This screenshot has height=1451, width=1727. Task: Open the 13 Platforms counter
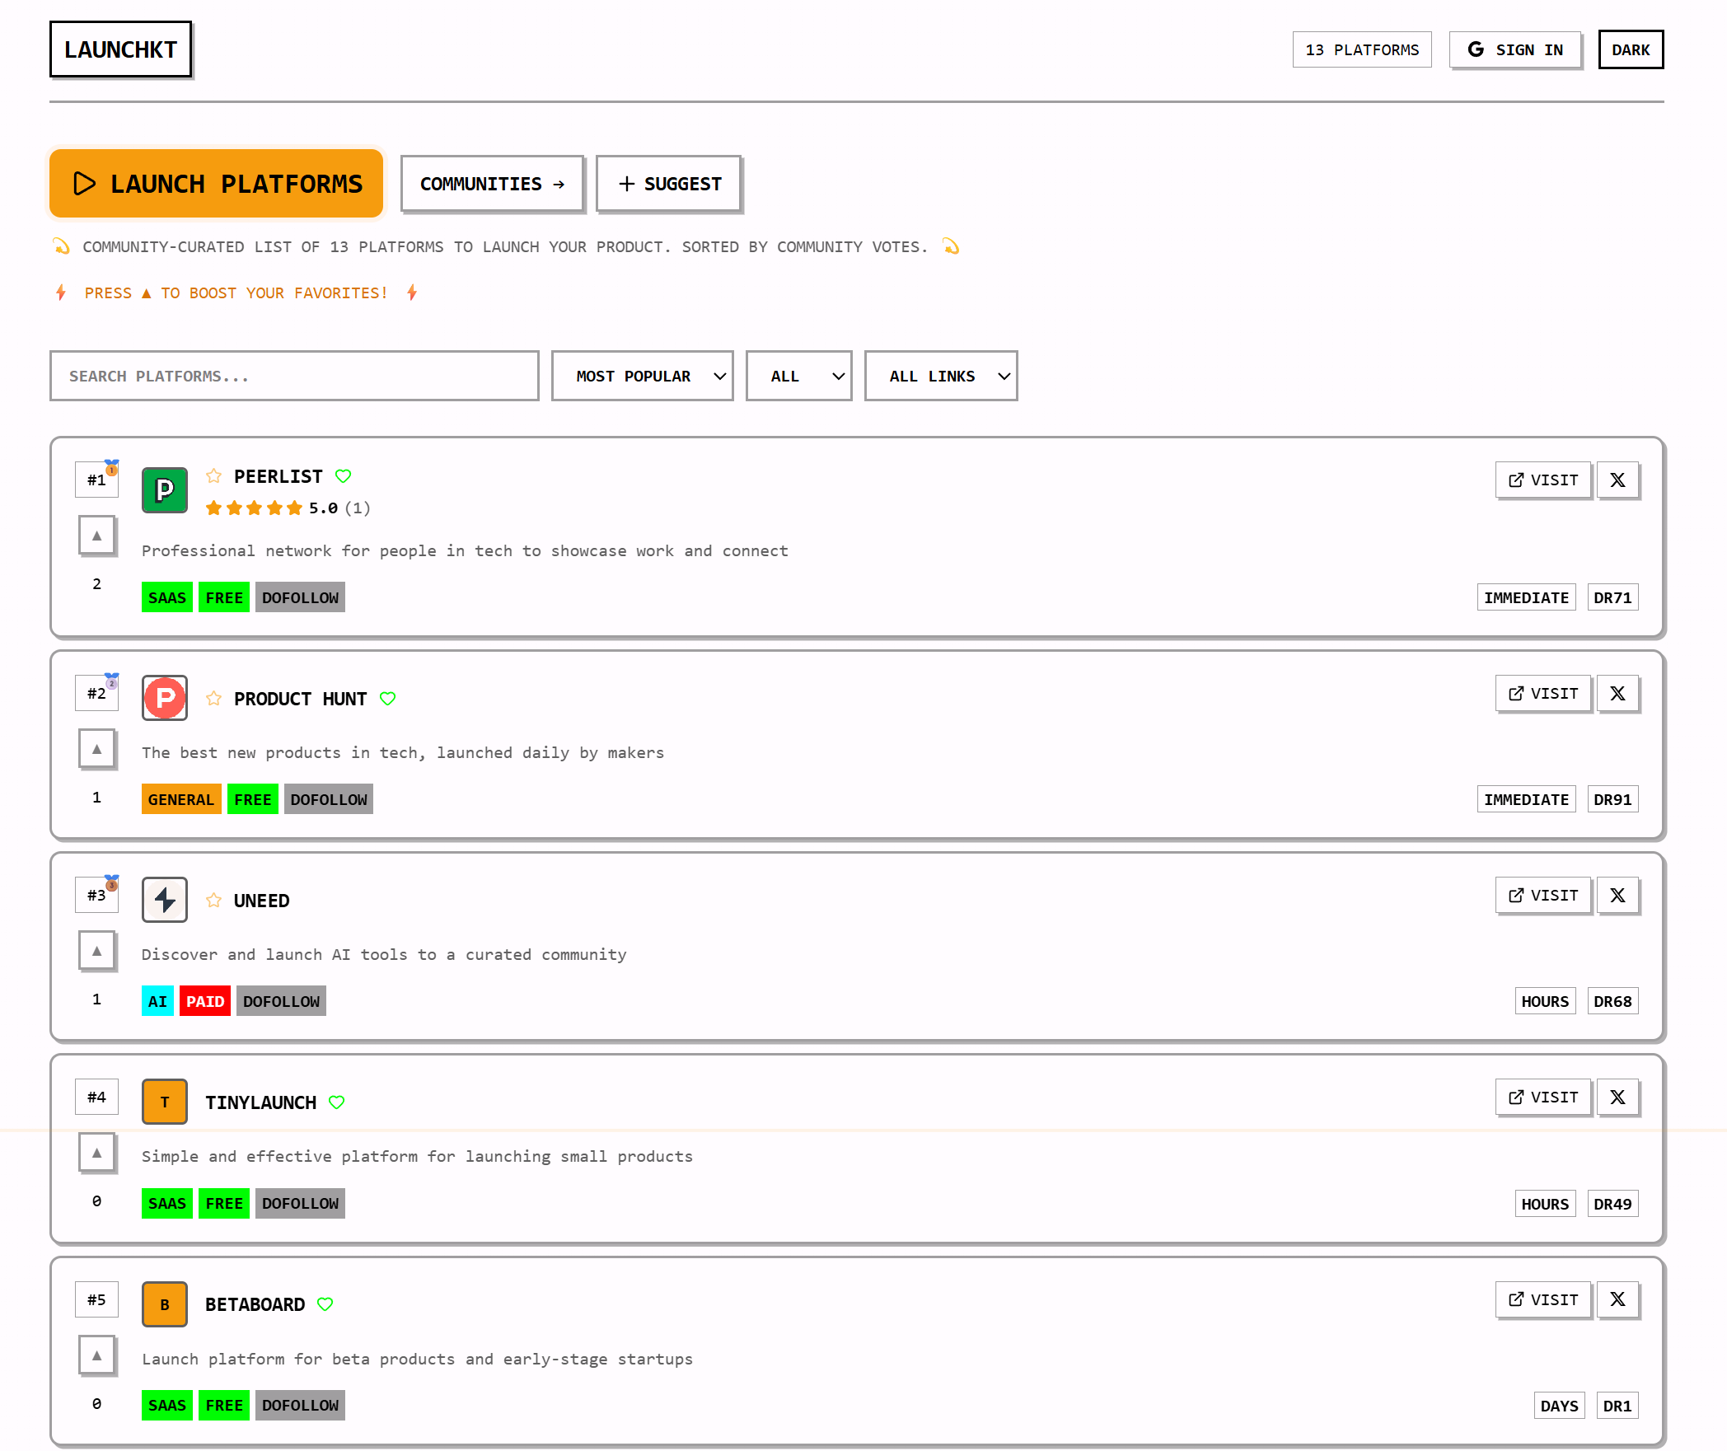(x=1362, y=49)
